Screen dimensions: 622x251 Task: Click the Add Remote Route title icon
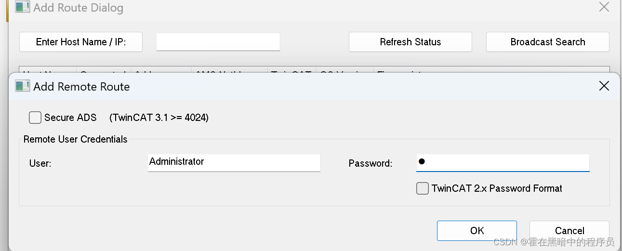[22, 87]
